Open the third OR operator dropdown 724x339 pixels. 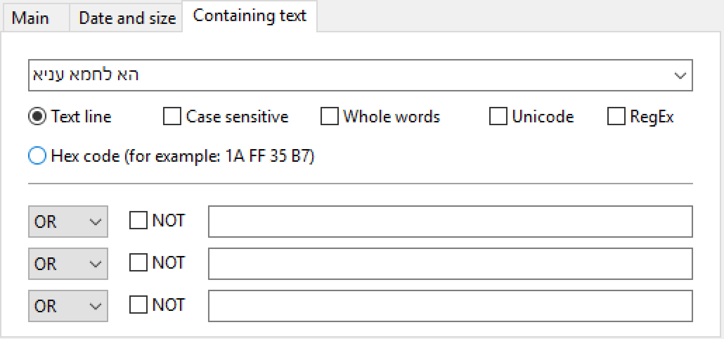click(68, 306)
